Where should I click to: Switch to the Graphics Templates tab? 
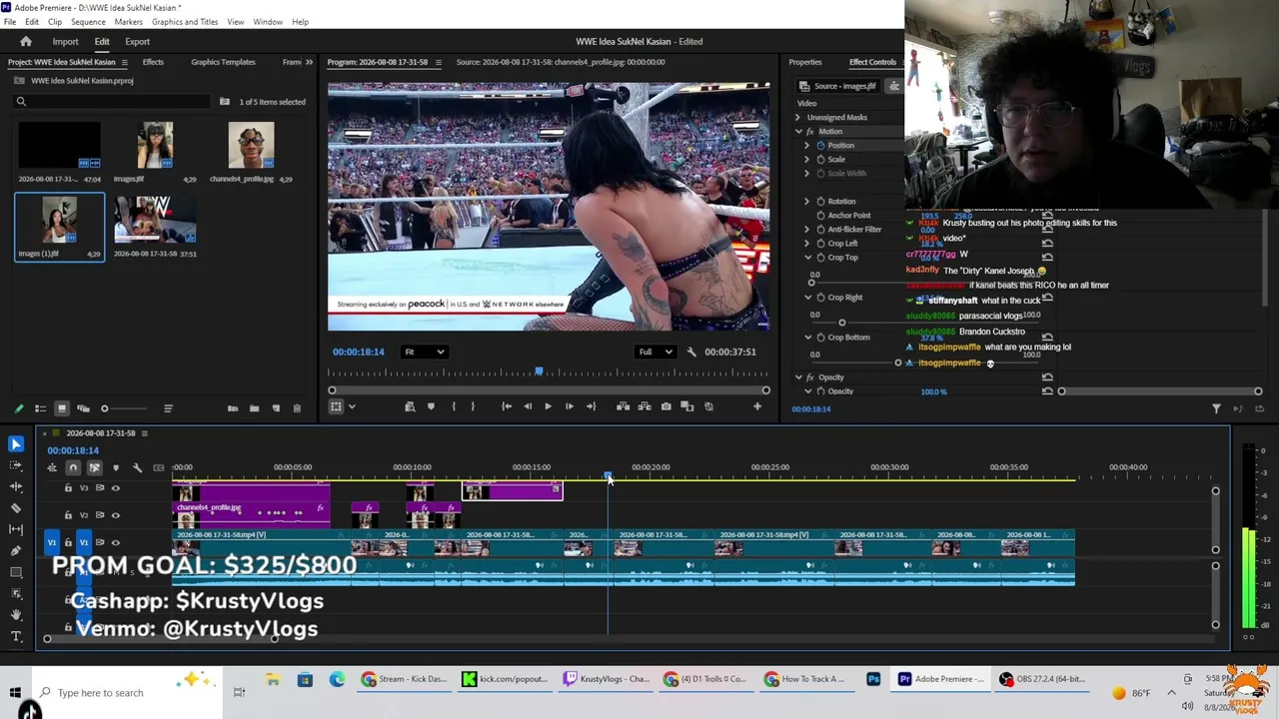click(223, 62)
